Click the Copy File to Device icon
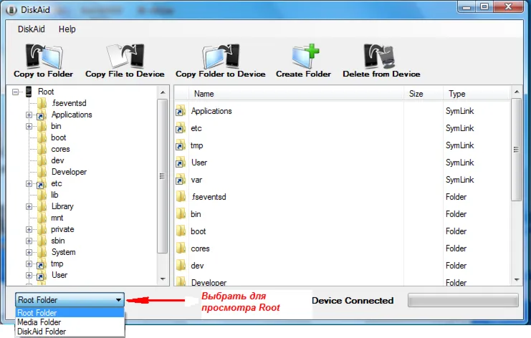 click(125, 56)
